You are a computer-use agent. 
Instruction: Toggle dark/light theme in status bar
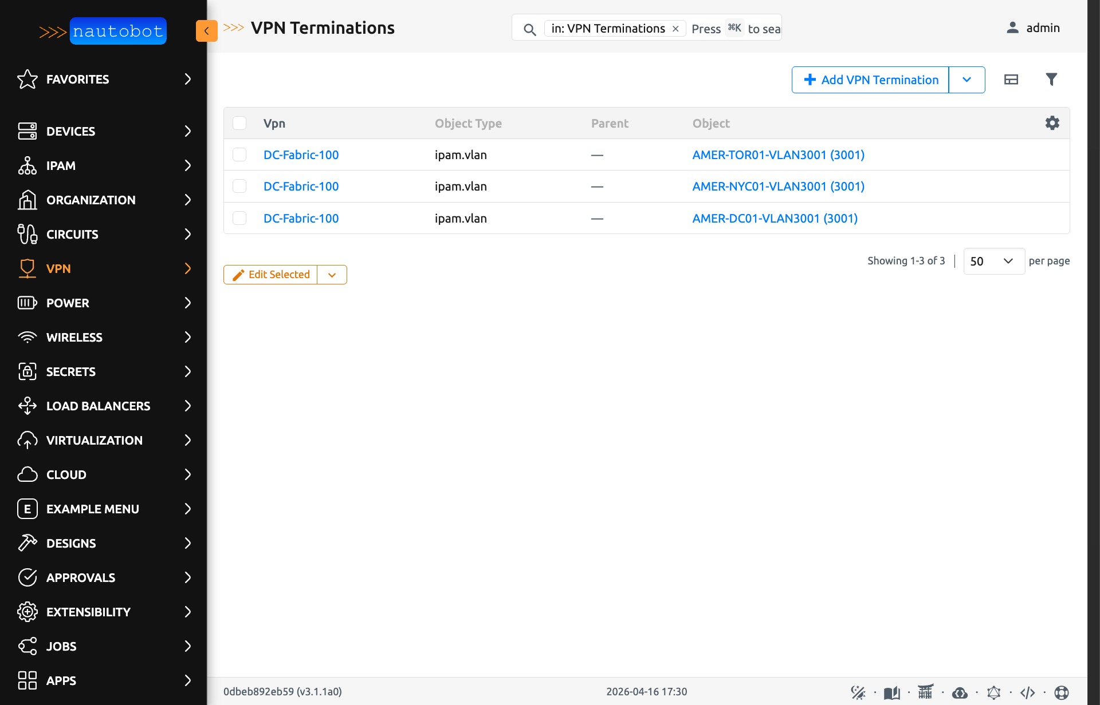pos(858,692)
